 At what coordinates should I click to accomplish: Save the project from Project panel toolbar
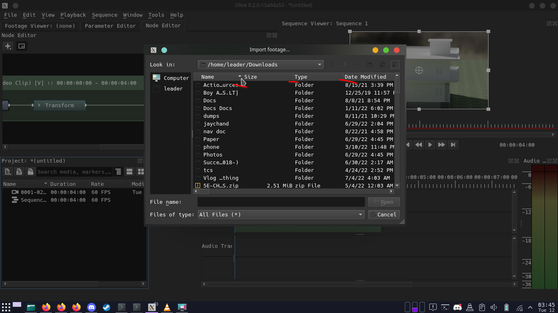point(30,172)
